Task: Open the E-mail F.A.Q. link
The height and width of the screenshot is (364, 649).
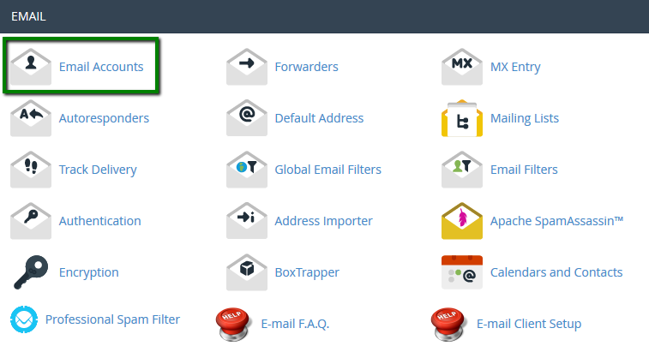Action: tap(295, 324)
